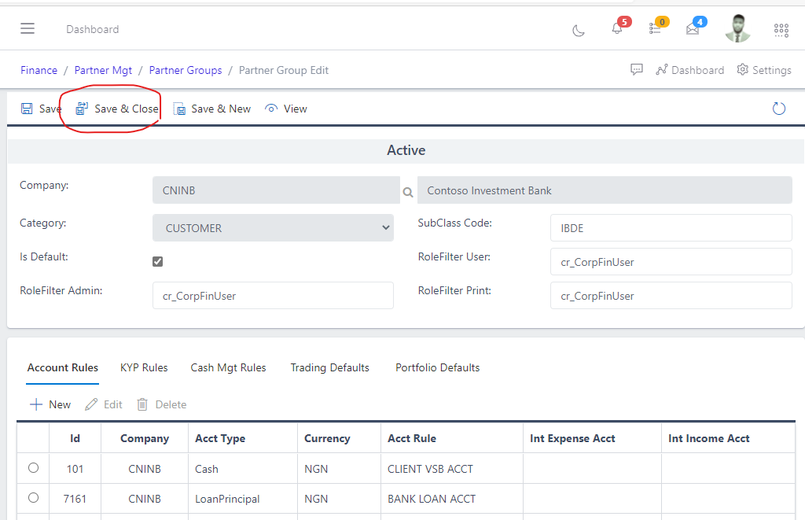Image resolution: width=805 pixels, height=520 pixels.
Task: Refresh the page with the circular arrow icon
Action: 778,108
